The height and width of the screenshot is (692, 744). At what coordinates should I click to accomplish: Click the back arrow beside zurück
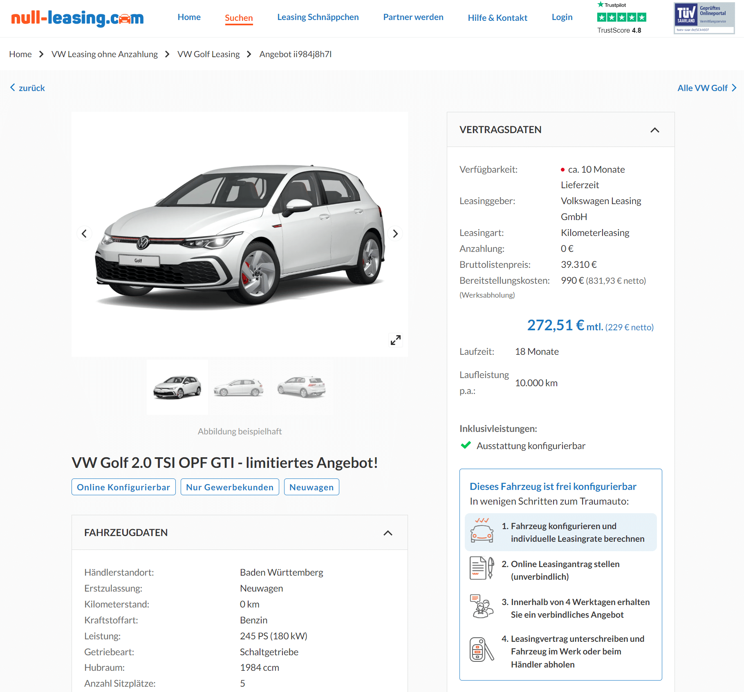(13, 87)
